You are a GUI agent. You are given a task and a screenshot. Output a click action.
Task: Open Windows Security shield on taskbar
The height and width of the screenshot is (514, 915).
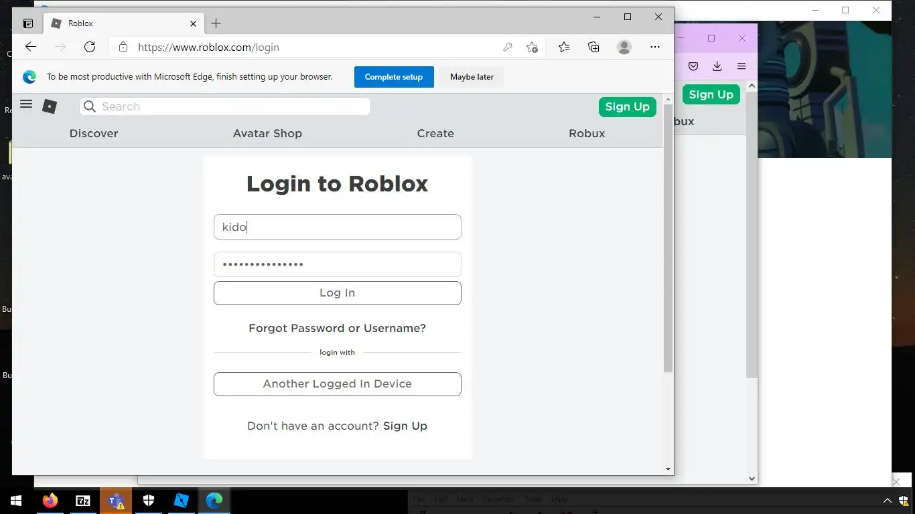click(x=149, y=501)
